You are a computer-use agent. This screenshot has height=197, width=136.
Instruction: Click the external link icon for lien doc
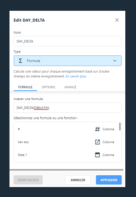tap(97, 142)
